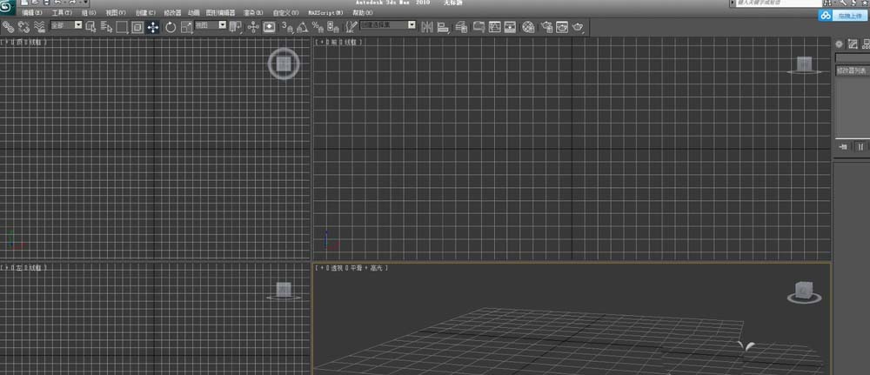Click the object name field in Modify panel
This screenshot has height=375, width=870.
pos(853,57)
